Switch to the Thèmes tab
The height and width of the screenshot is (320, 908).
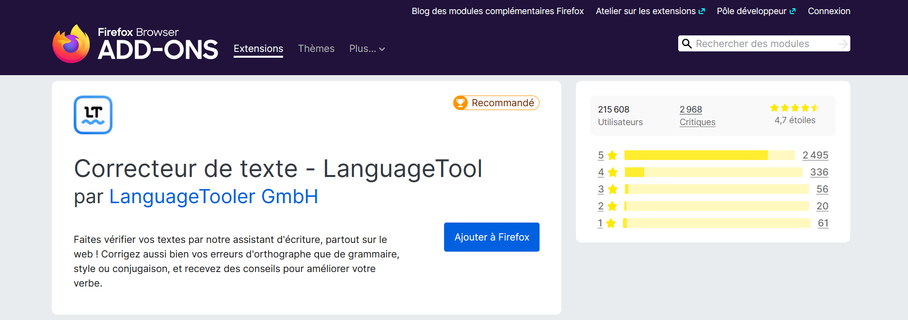316,48
